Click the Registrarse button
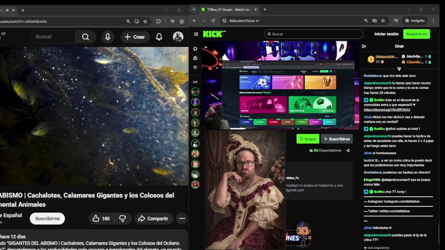445x250 pixels. [416, 34]
